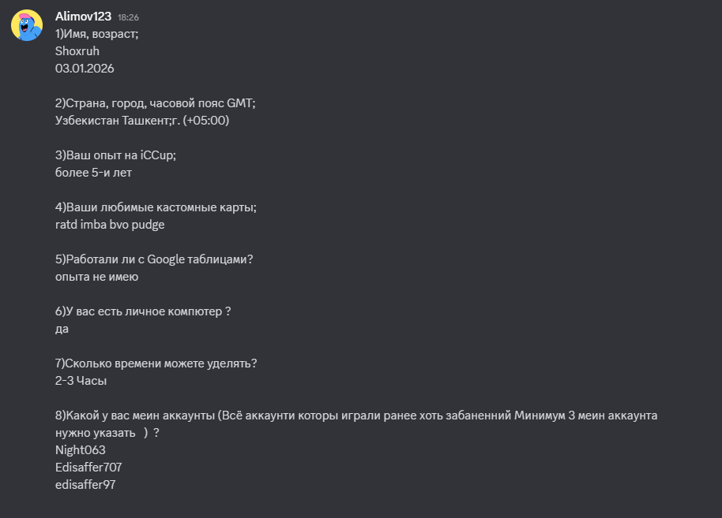Click the account name Edisaffer707
This screenshot has width=722, height=518.
88,468
